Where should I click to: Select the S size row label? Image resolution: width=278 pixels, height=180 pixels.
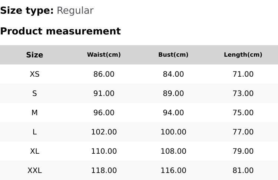(x=34, y=93)
